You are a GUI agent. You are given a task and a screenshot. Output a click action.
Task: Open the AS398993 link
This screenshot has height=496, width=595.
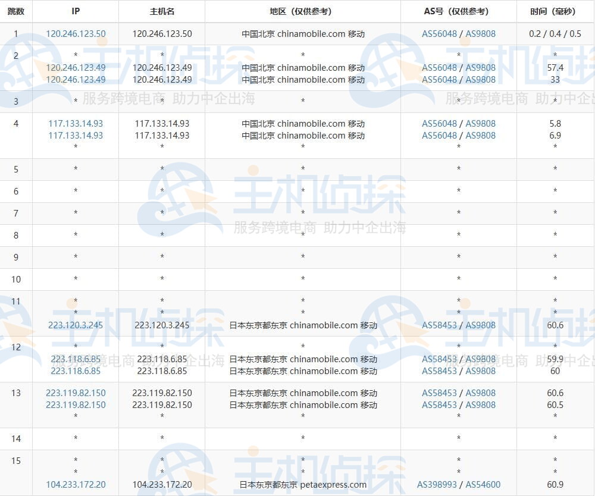(437, 485)
